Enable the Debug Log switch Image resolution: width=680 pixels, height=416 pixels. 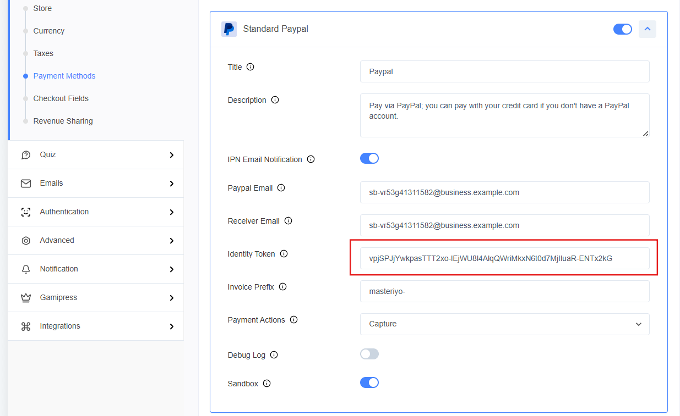click(x=369, y=354)
